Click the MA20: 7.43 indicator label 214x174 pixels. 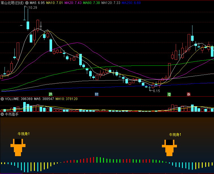[x=73, y=3]
